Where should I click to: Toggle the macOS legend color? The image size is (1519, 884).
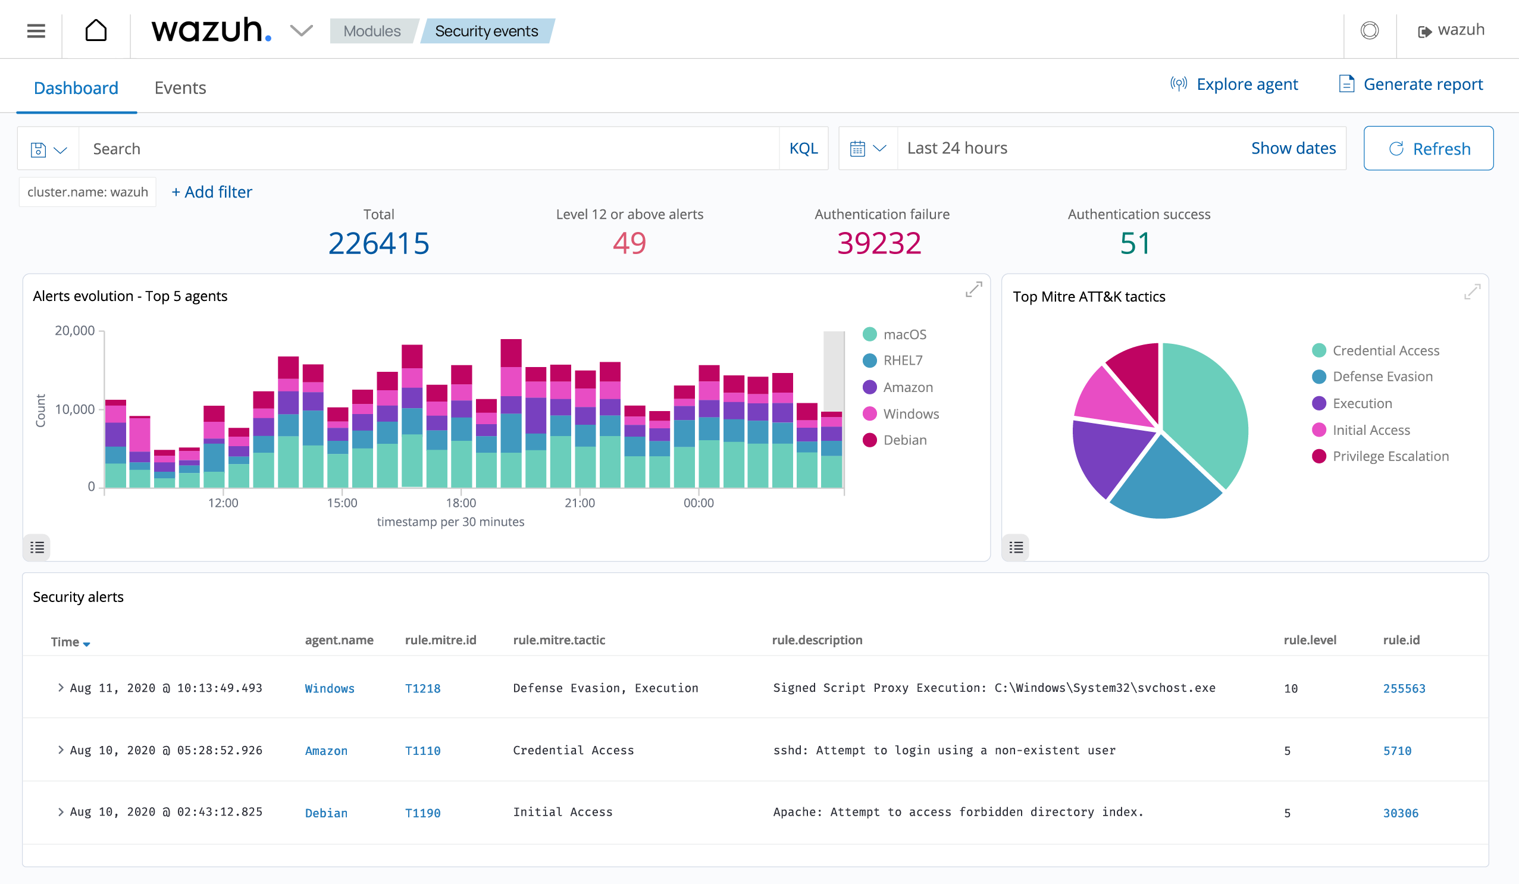click(x=870, y=334)
